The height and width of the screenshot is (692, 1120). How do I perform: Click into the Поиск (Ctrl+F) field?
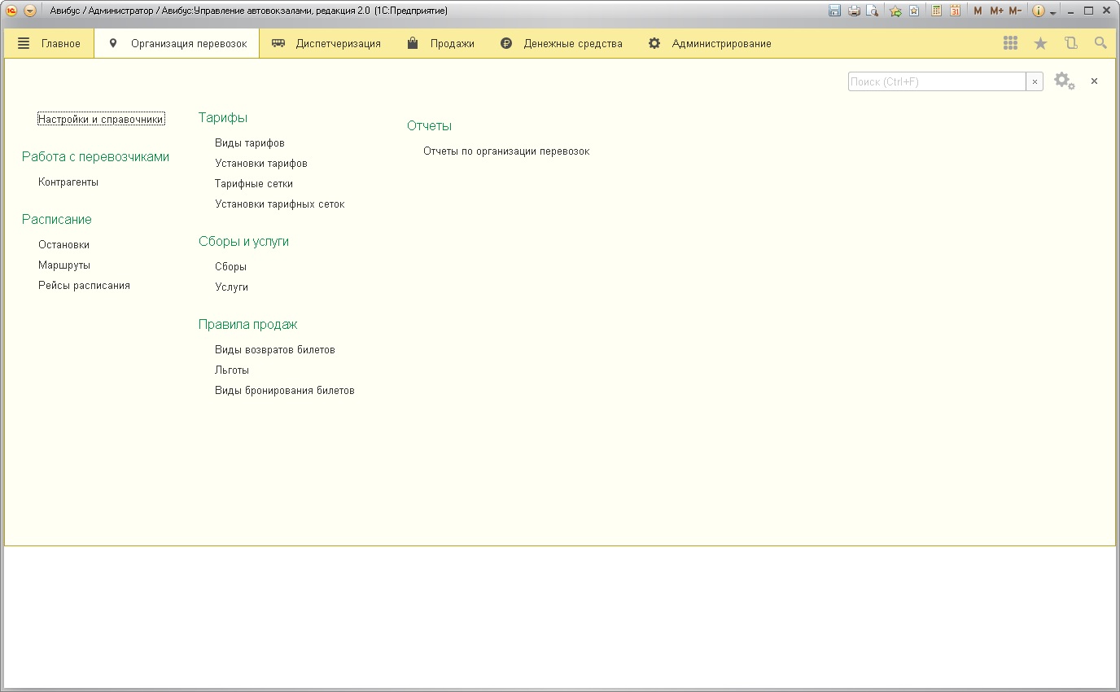click(936, 81)
